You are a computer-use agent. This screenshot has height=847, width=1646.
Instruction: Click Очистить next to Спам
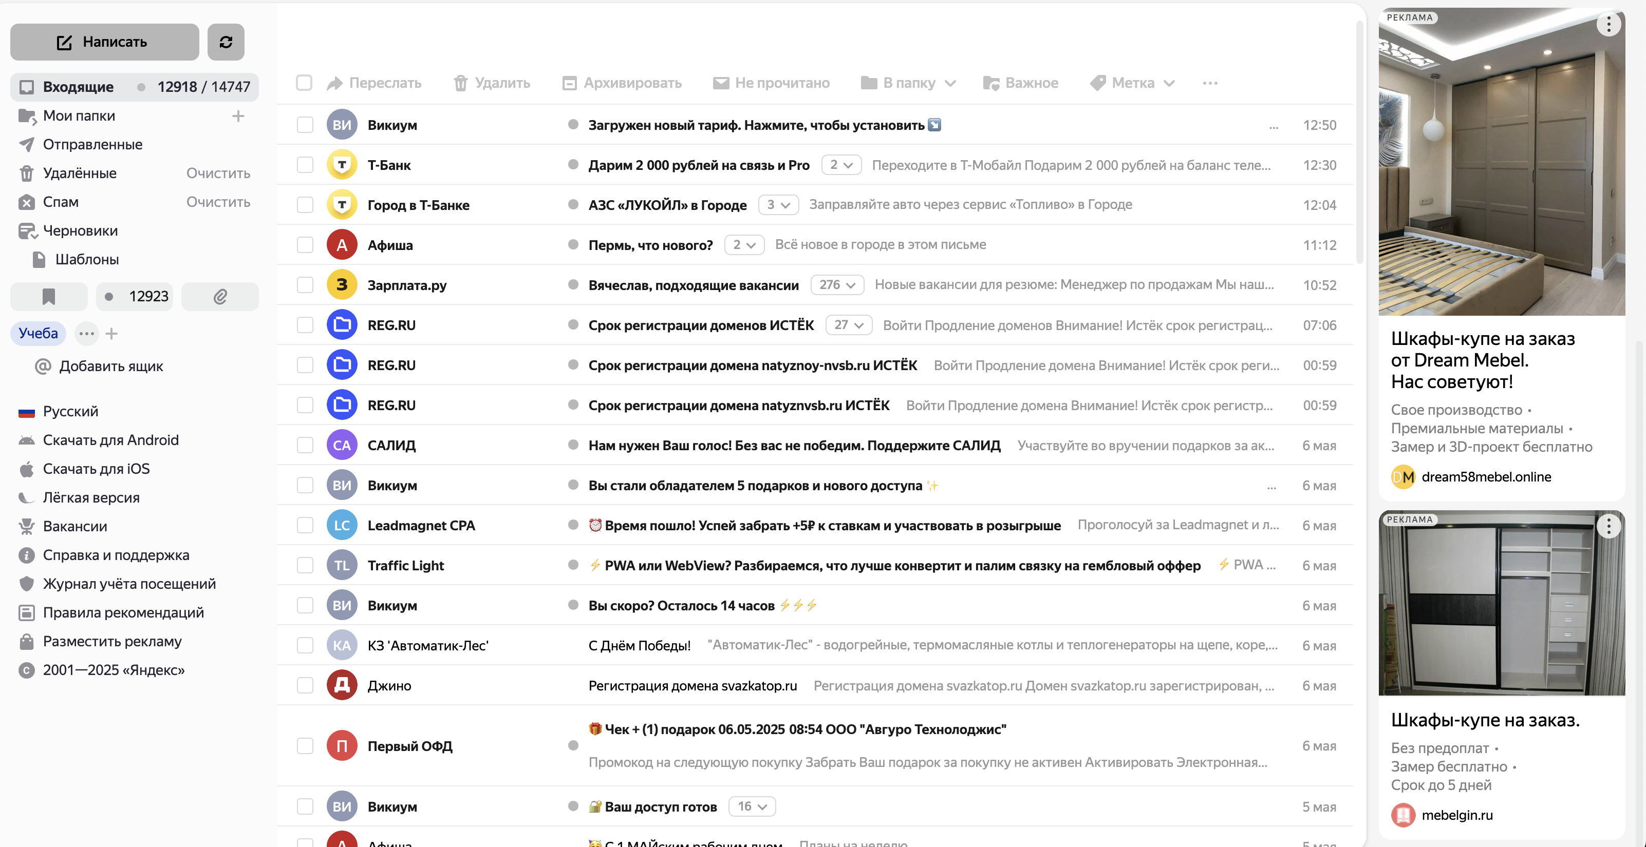click(218, 202)
